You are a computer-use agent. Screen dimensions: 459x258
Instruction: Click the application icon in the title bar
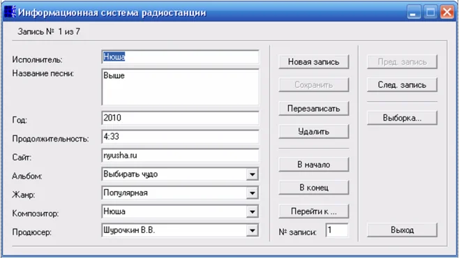(10, 12)
